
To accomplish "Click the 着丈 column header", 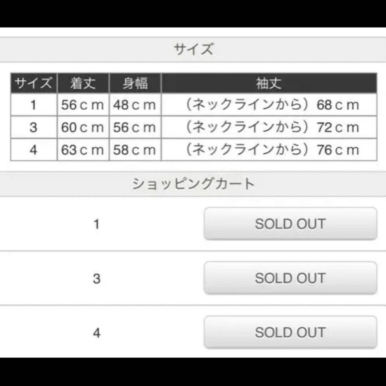I will coord(83,83).
